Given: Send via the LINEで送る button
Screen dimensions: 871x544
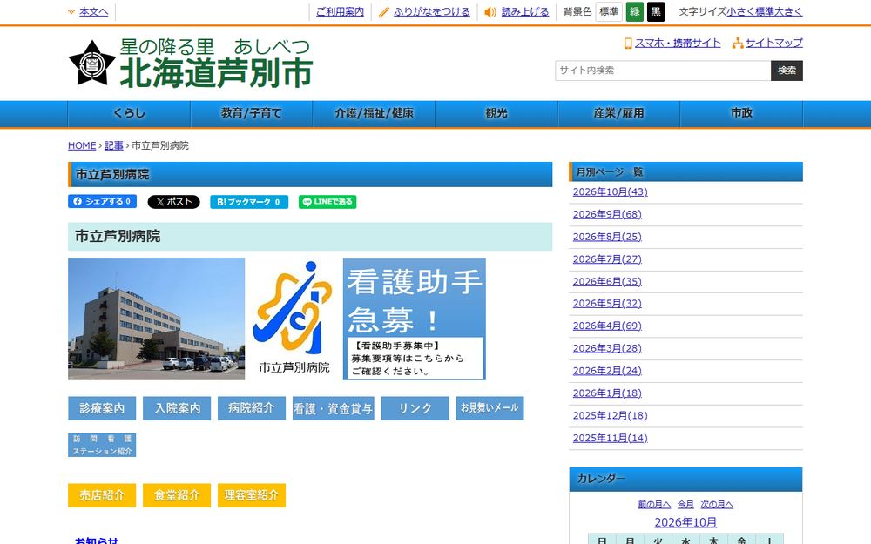Looking at the screenshot, I should tap(327, 202).
